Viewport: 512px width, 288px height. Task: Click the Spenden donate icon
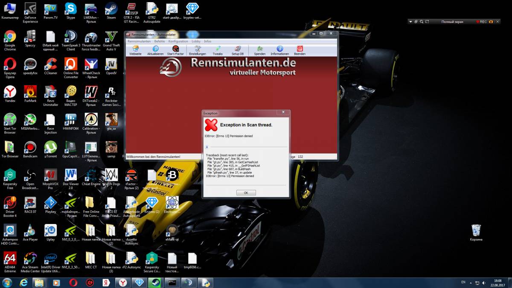pos(259,50)
